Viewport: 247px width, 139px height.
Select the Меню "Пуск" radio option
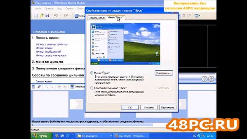tap(92, 73)
